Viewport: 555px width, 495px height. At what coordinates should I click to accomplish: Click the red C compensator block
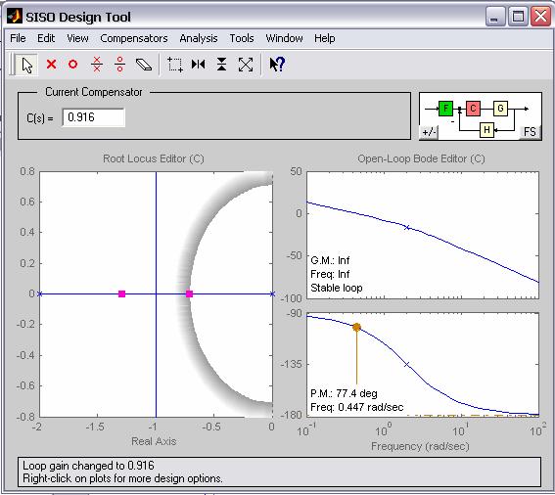coord(473,109)
